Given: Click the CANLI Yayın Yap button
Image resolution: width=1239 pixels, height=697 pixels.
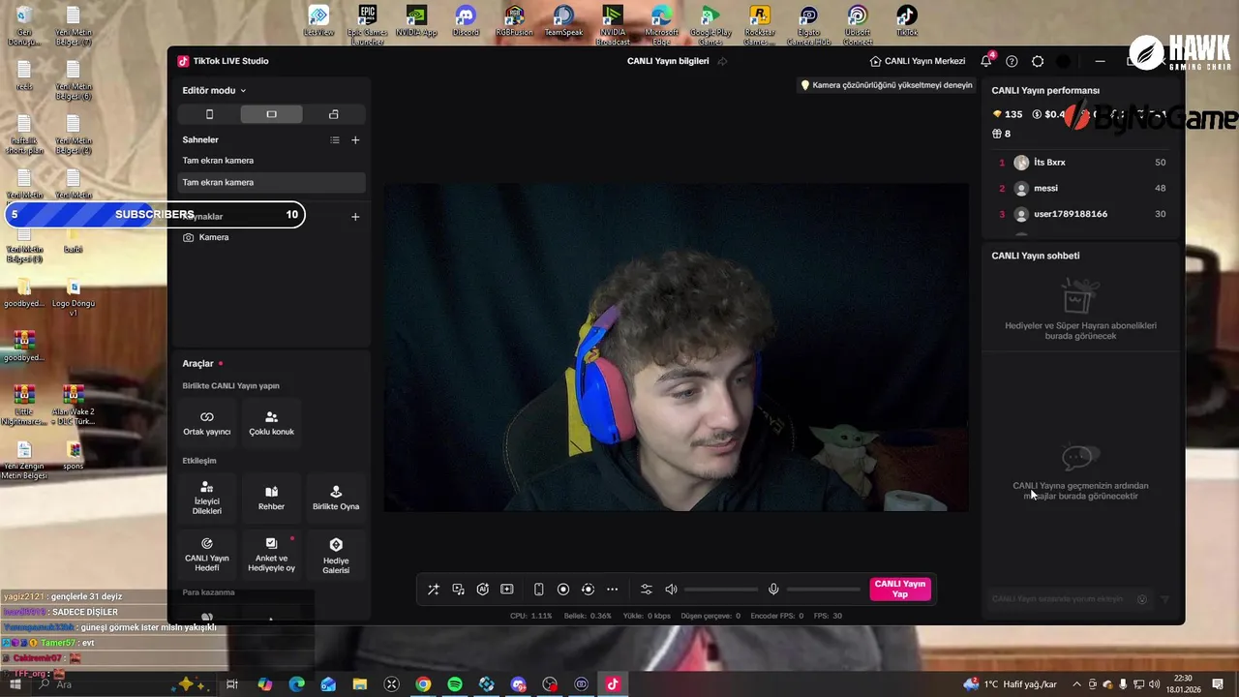Looking at the screenshot, I should tap(900, 590).
